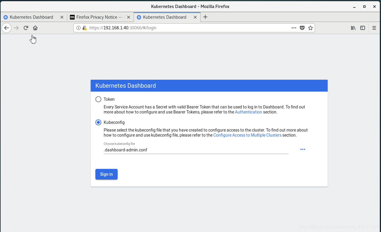
Task: Save page to Pocket
Action: coord(302,28)
